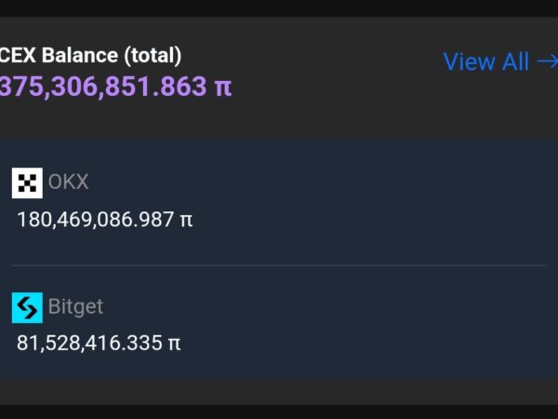Click the Bitget balance 81,528,416.335 value
Screen dimensions: 558x419
[x=89, y=343]
